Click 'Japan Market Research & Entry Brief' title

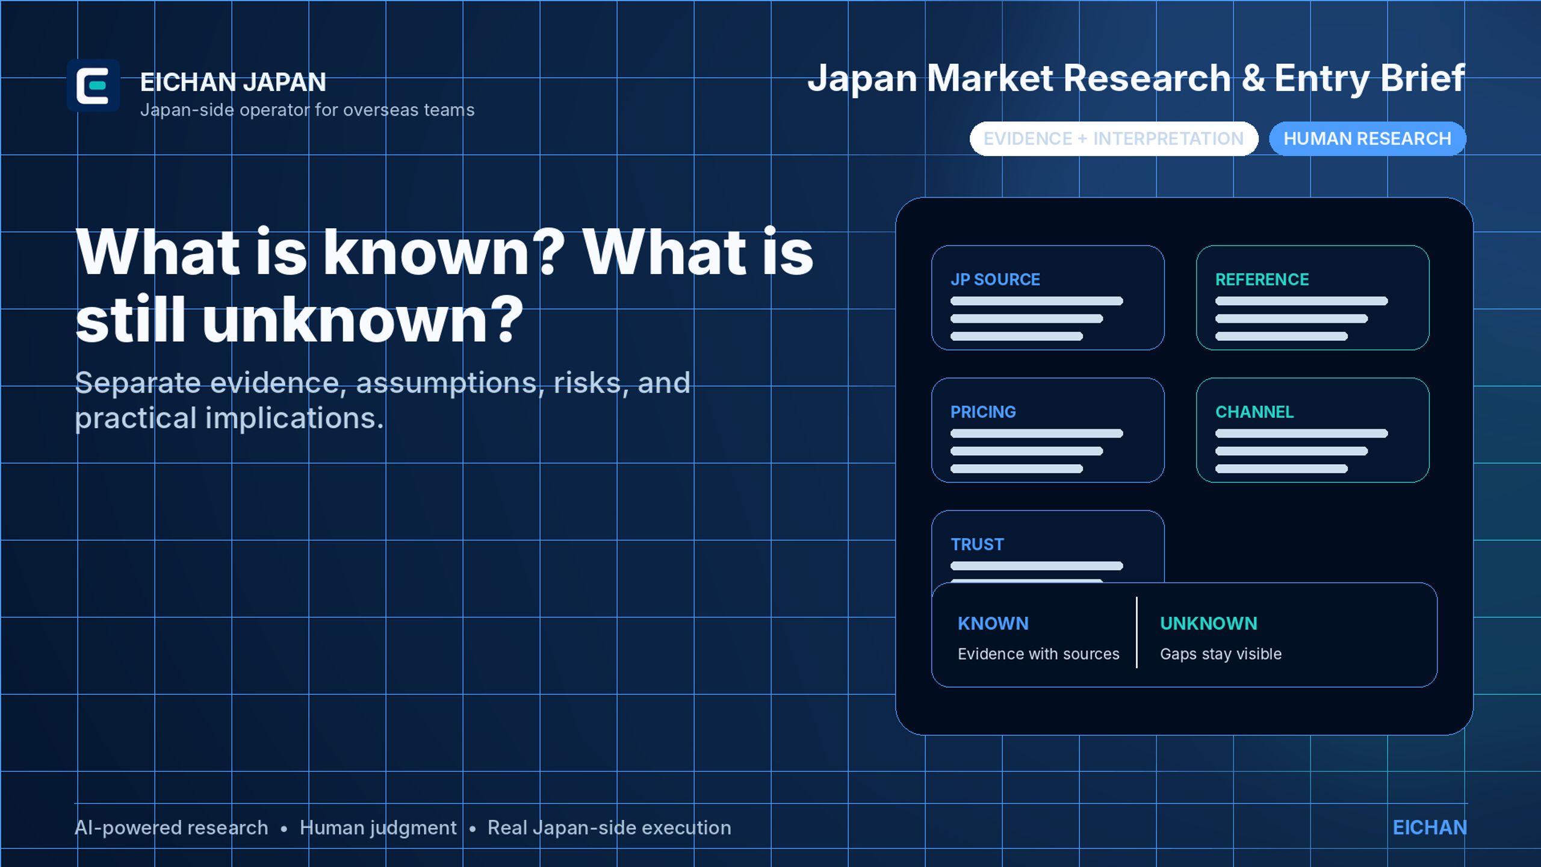click(1136, 78)
